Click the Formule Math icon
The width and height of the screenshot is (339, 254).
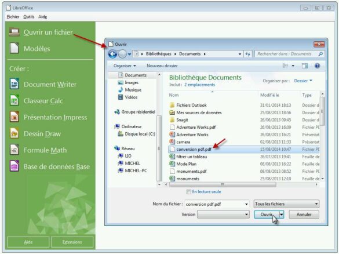pos(14,150)
